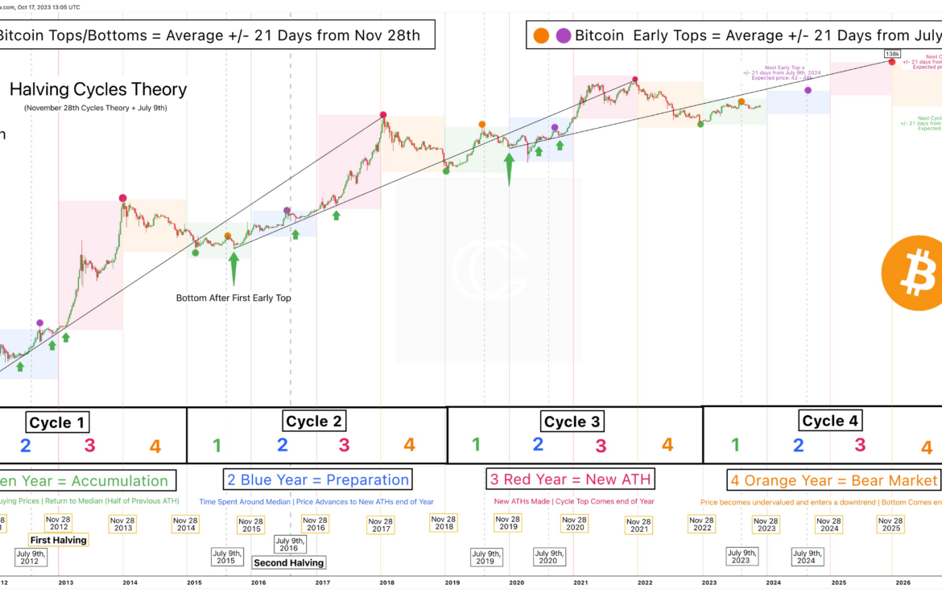942x605 pixels.
Task: Click the green bottom dot near start of 2019
Action: click(x=446, y=171)
